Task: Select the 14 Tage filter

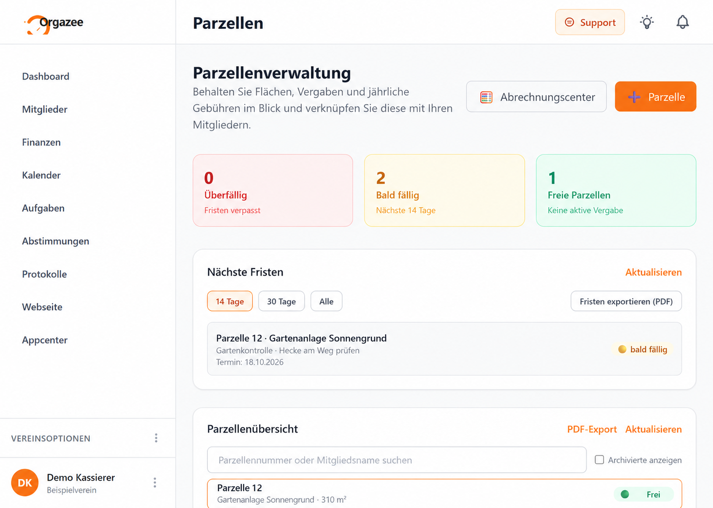Action: coord(230,301)
